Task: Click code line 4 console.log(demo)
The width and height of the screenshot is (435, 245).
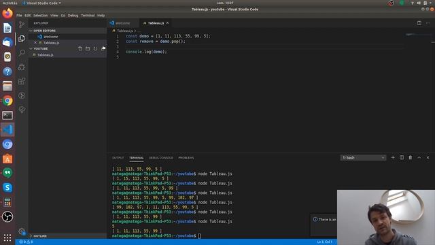Action: pyautogui.click(x=147, y=52)
